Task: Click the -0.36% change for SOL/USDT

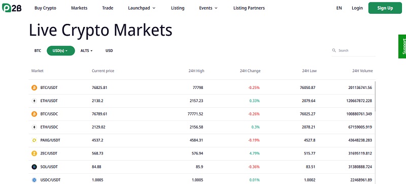Action: [254, 167]
